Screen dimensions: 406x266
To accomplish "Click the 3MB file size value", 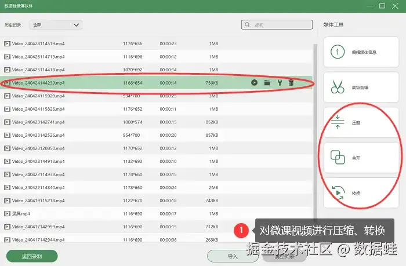I will pos(213,96).
